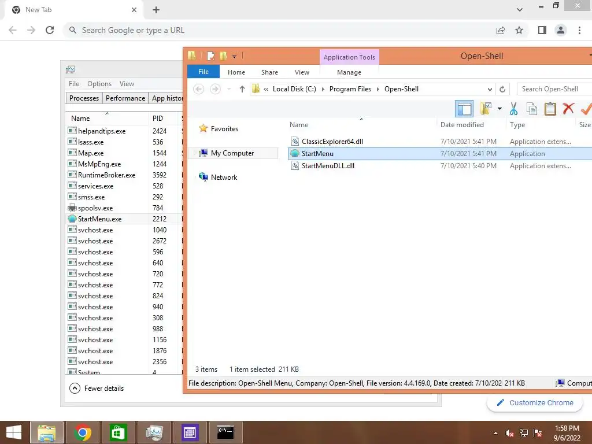The image size is (592, 444).
Task: Open Chrome tab search dropdown arrow
Action: [x=520, y=10]
